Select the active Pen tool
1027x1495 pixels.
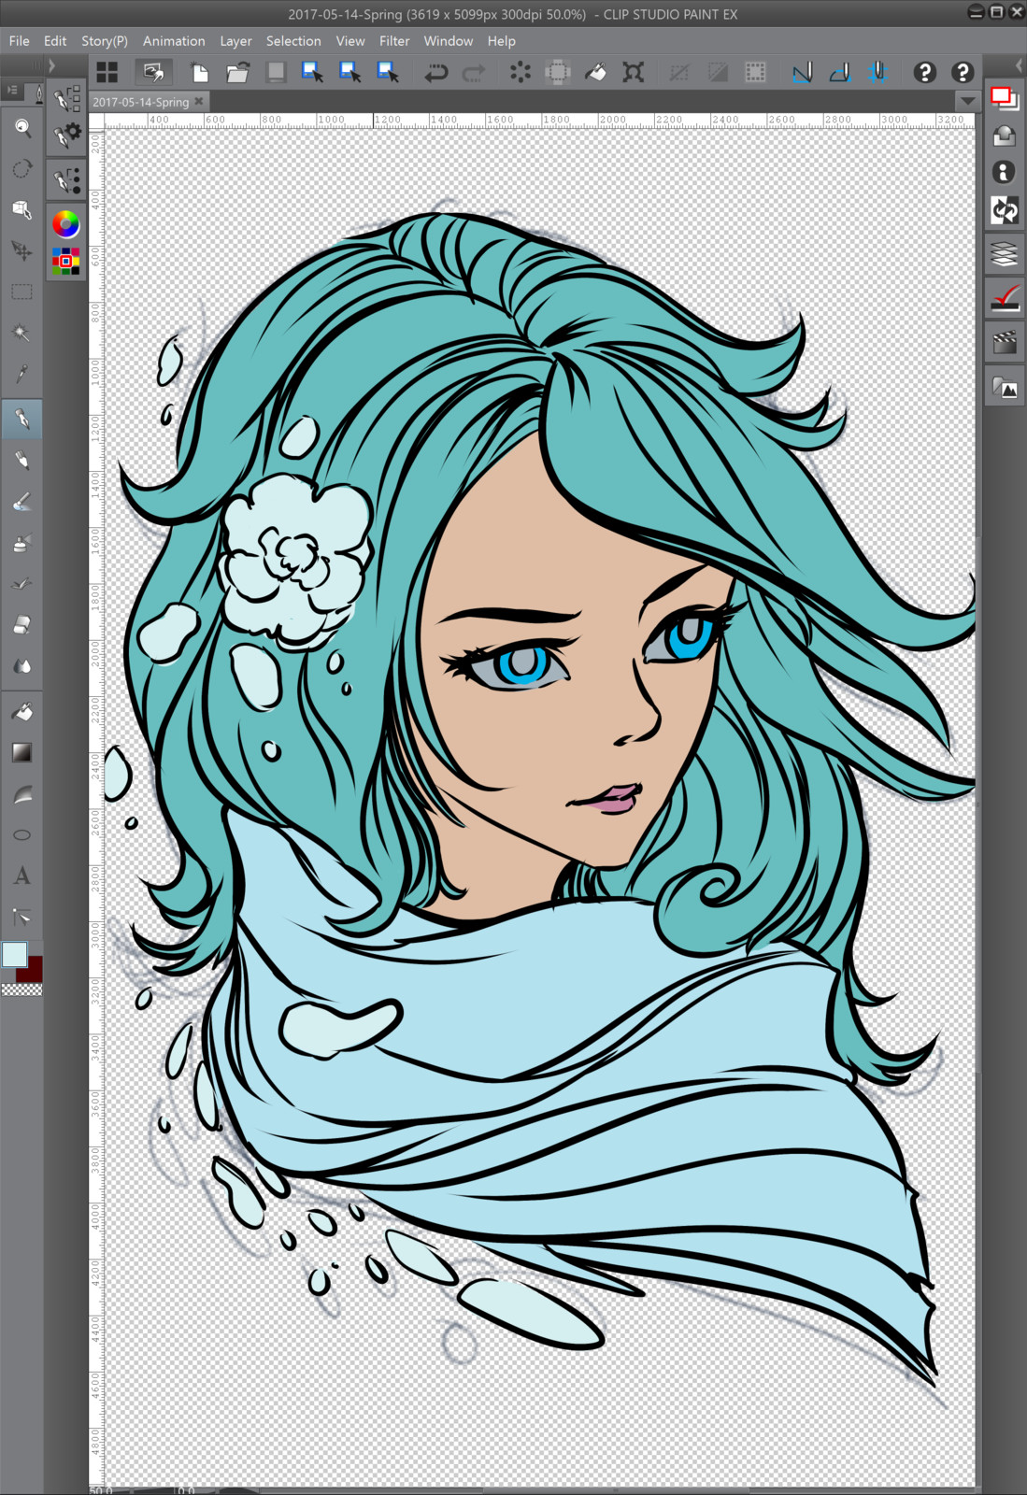pyautogui.click(x=21, y=420)
